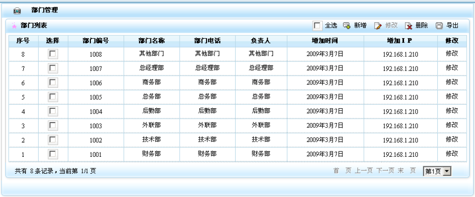Click 总务部 in 负责人 column
Screen dimensions: 475x197
[x=261, y=96]
